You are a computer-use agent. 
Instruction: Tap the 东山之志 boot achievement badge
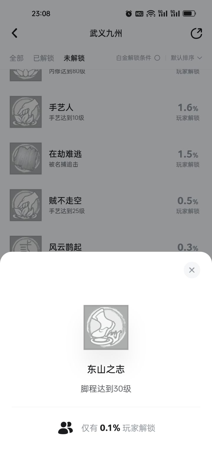tap(106, 327)
